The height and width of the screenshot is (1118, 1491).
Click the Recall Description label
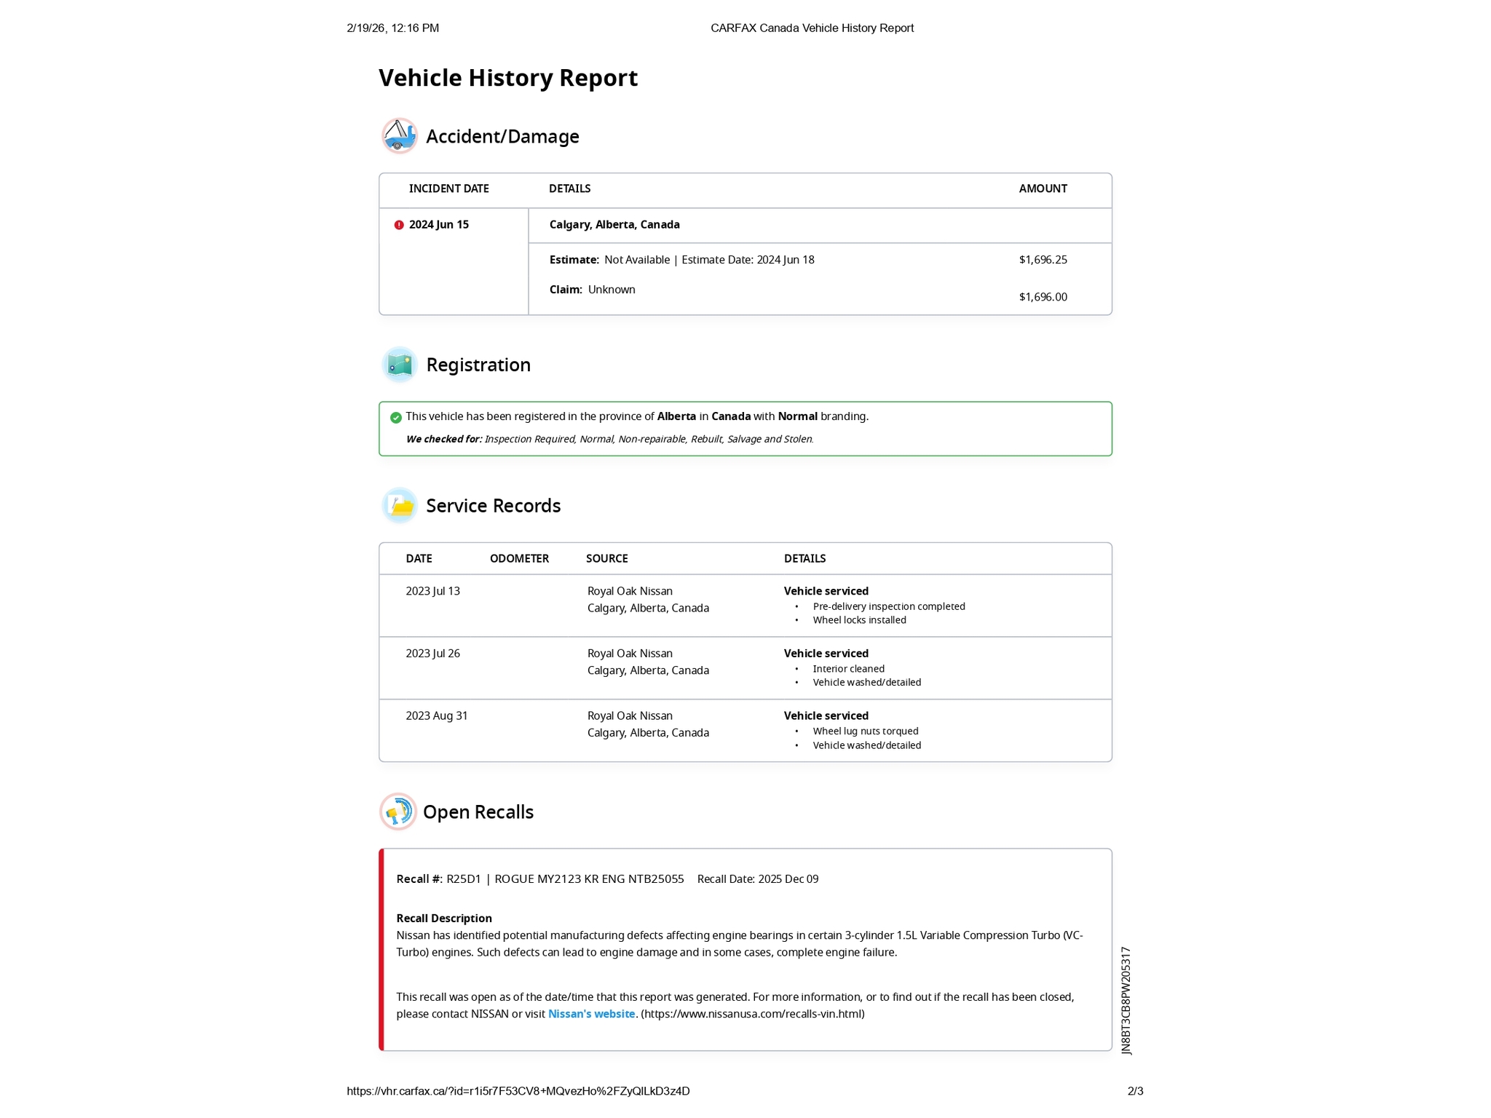(443, 919)
